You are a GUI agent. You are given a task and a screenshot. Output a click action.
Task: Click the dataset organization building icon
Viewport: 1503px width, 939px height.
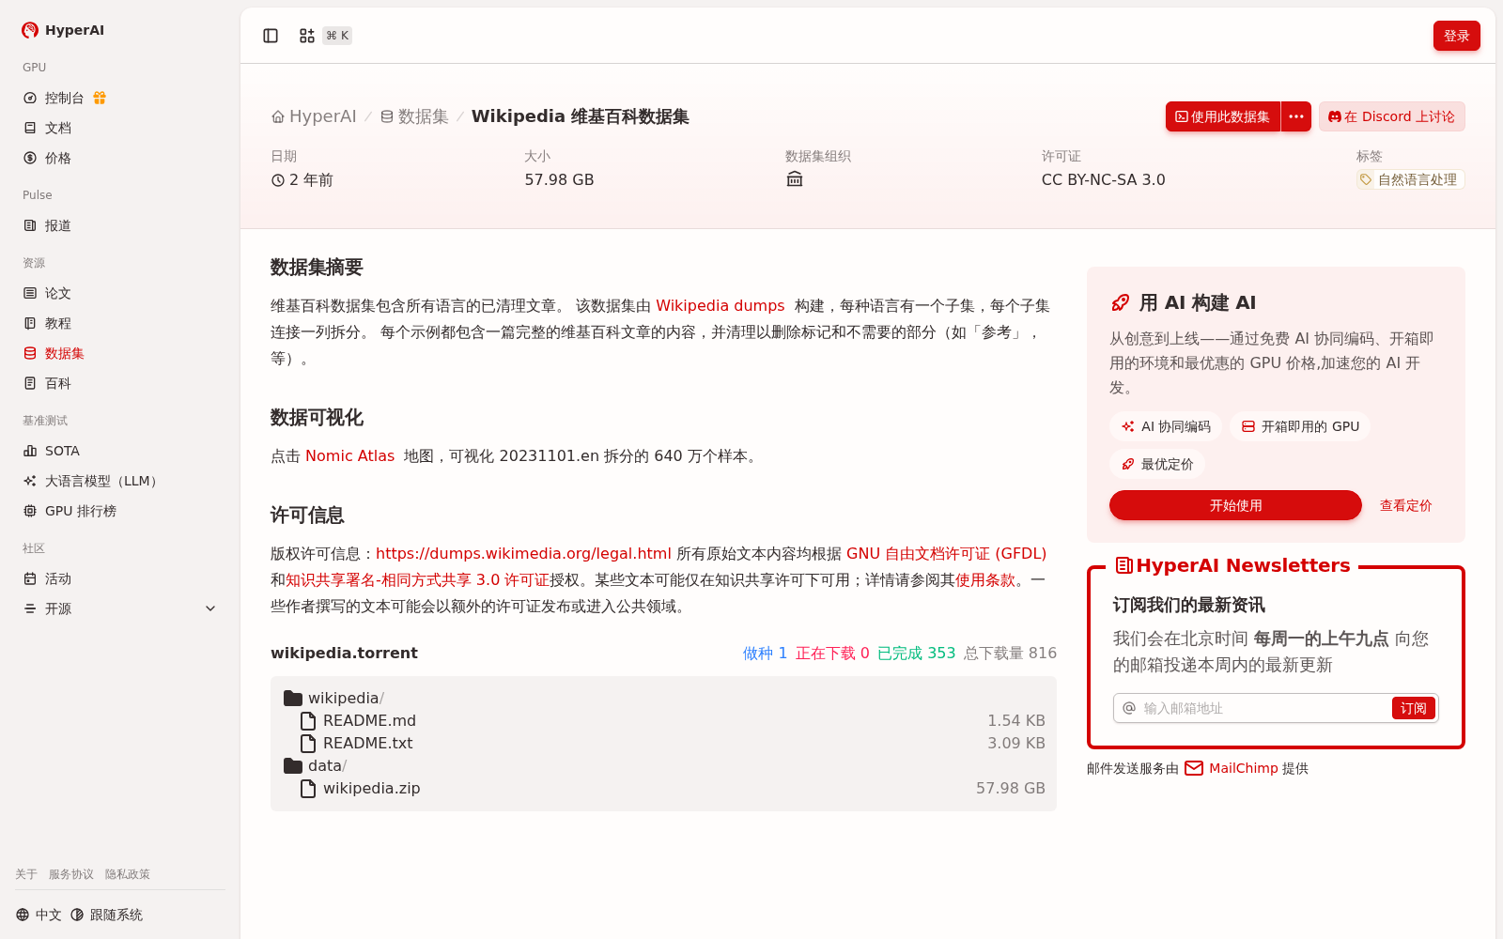795,179
